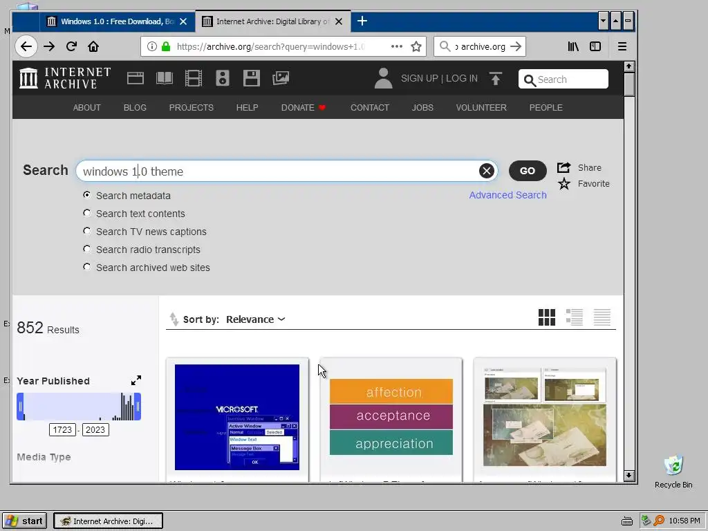Open the Microsoft Windows 1.0 result thumbnail
The width and height of the screenshot is (708, 531).
(237, 417)
